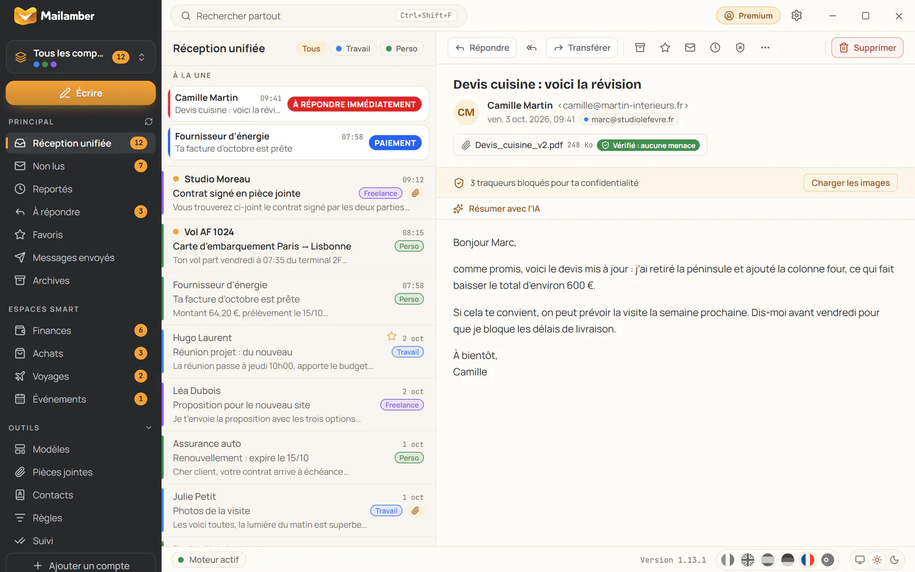Switch to system theme monitor icon

point(860,560)
